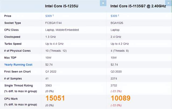Click the 15051 CPU Mark score

tap(55, 98)
